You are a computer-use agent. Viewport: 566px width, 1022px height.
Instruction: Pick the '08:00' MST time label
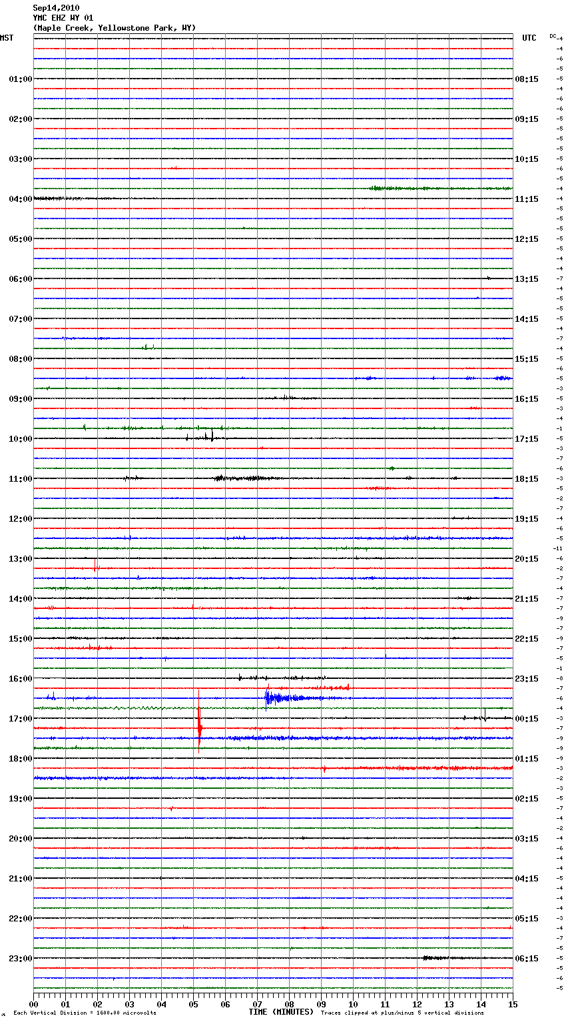click(x=20, y=359)
